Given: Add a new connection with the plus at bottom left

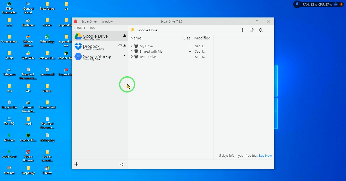Looking at the screenshot, I should point(76,164).
